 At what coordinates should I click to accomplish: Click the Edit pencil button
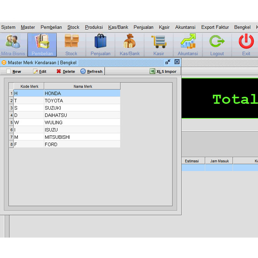coord(40,71)
